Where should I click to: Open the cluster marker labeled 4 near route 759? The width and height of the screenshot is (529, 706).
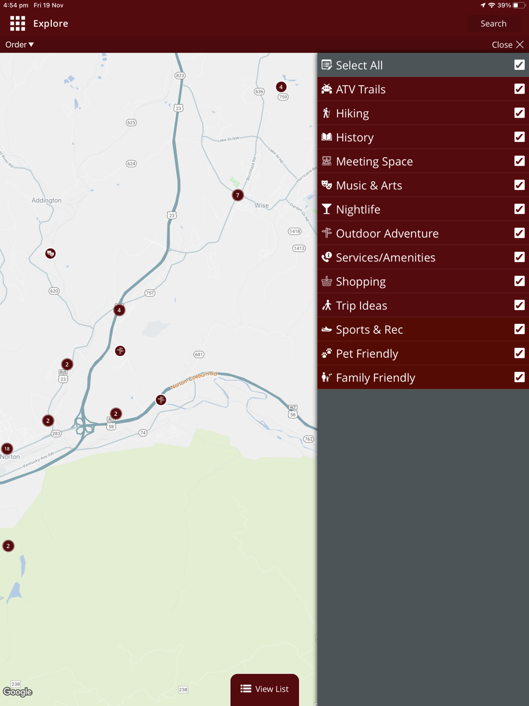pos(281,87)
